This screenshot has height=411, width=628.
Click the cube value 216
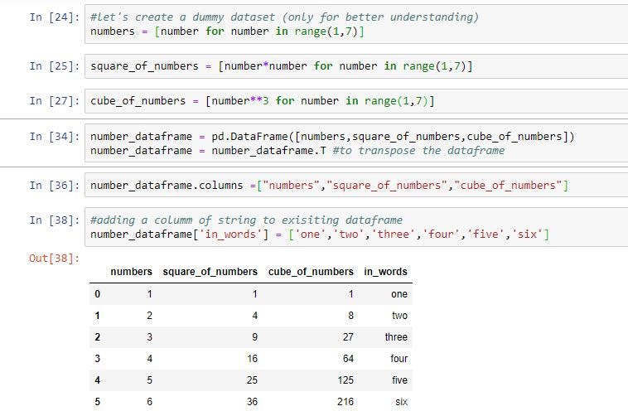(345, 401)
